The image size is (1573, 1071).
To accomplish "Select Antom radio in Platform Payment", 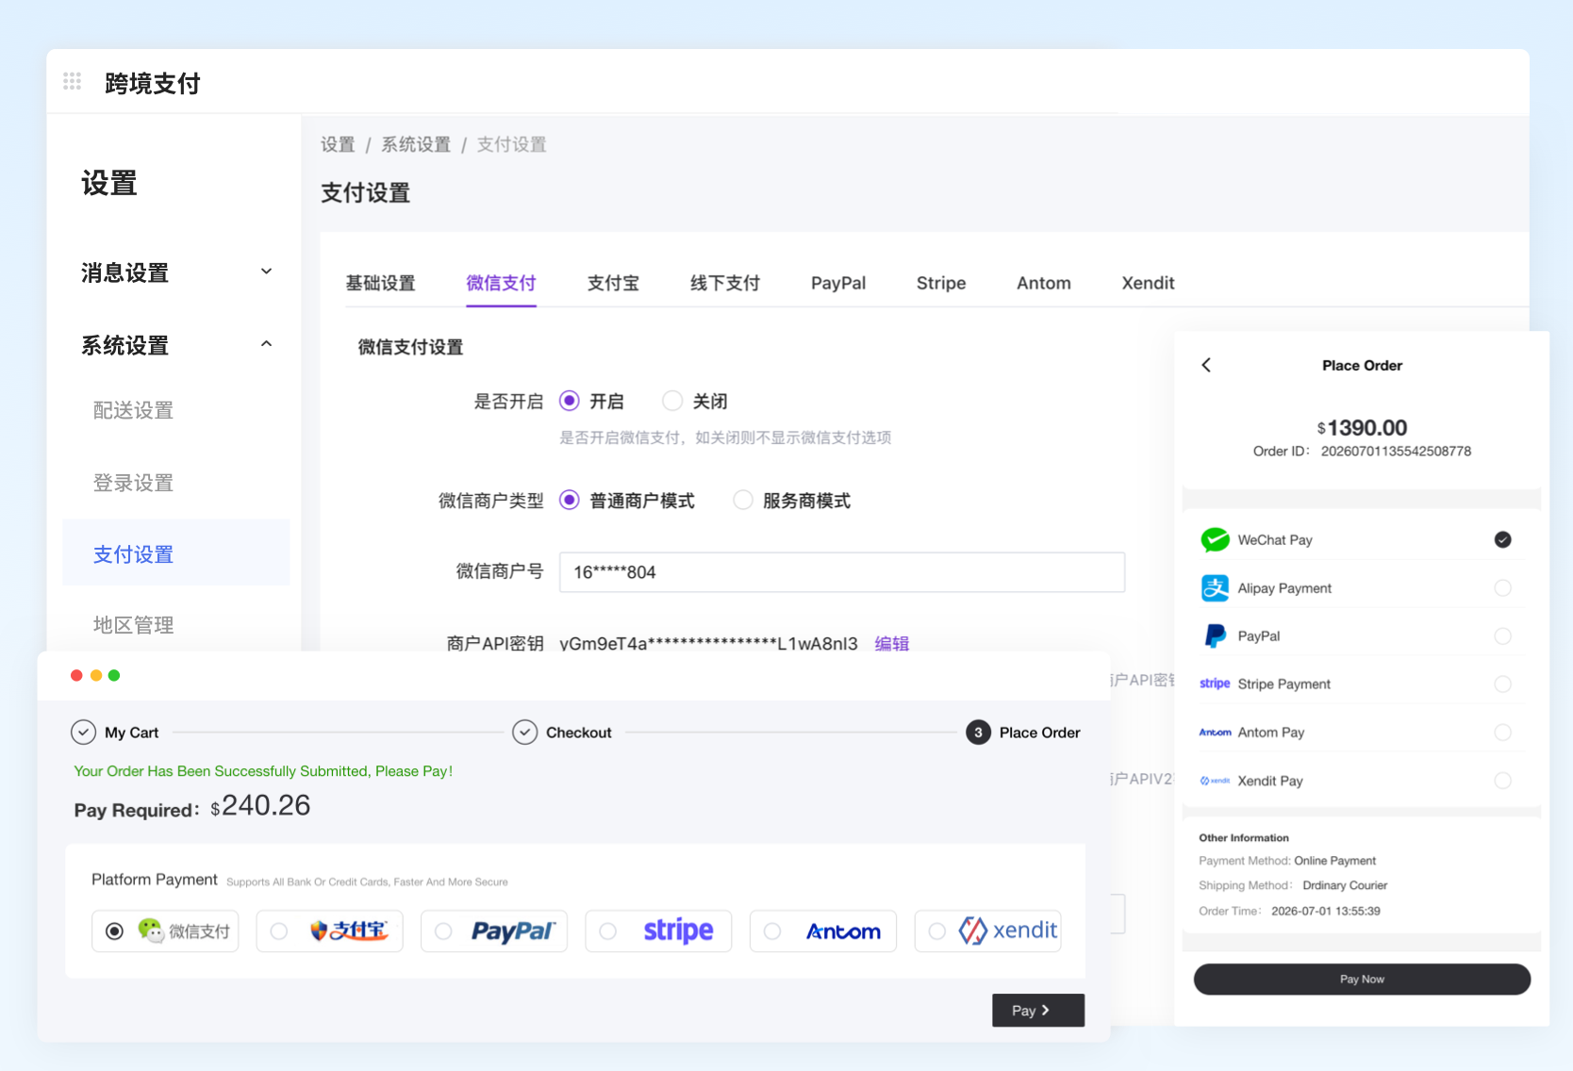I will tap(772, 931).
